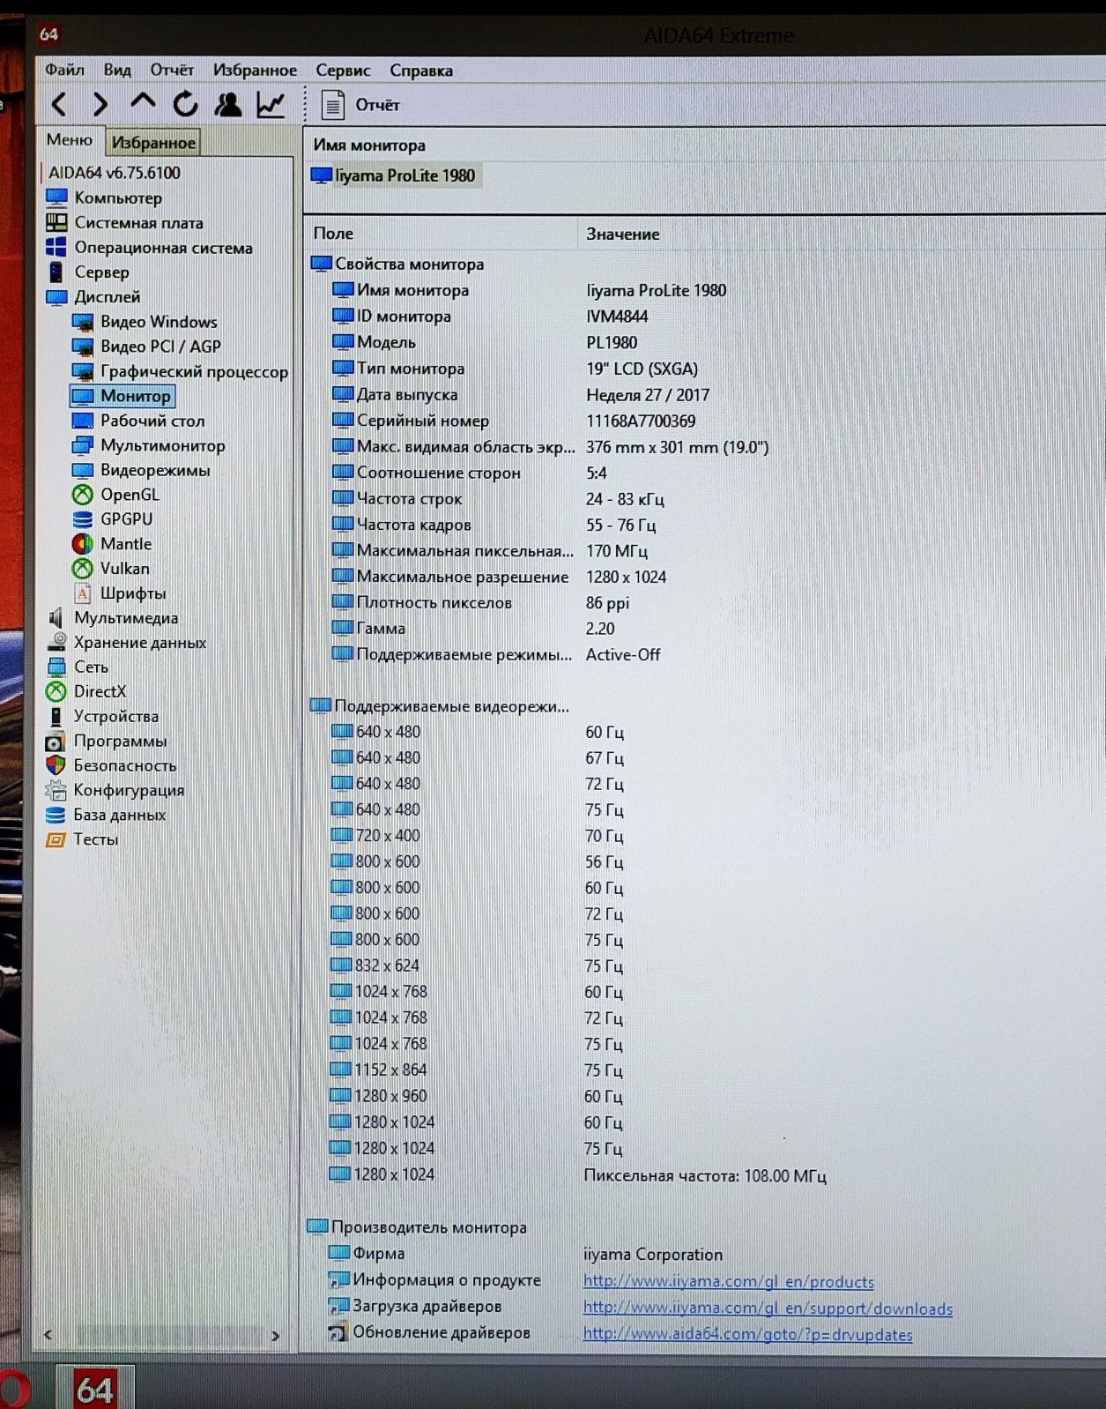Screen dimensions: 1106x1409
Task: Open the iiyama support downloads link
Action: 768,1308
